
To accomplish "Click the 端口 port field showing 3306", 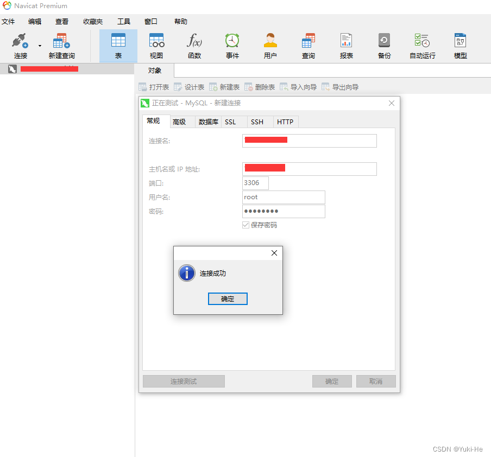I will 255,183.
